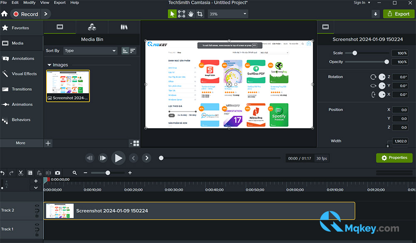This screenshot has width=416, height=243.
Task: Toggle the magnet icon on Track 1
Action: pos(37,229)
